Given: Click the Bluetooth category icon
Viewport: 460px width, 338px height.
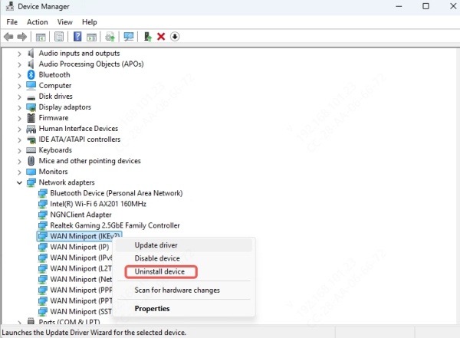Looking at the screenshot, I should tap(31, 75).
